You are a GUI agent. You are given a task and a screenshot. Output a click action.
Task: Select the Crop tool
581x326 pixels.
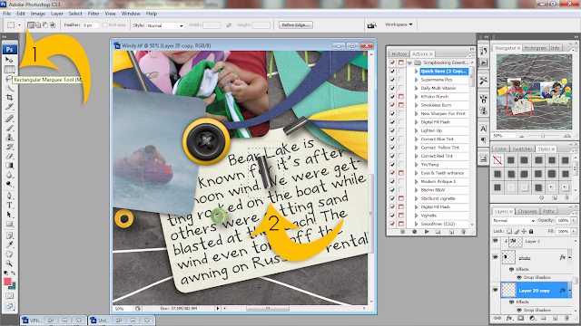[x=10, y=97]
